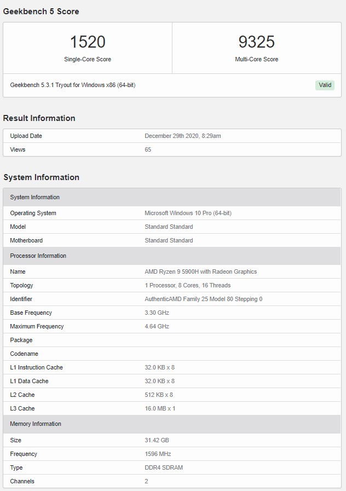346x491 pixels.
Task: Click the L3 Cache label
Action: pos(22,409)
